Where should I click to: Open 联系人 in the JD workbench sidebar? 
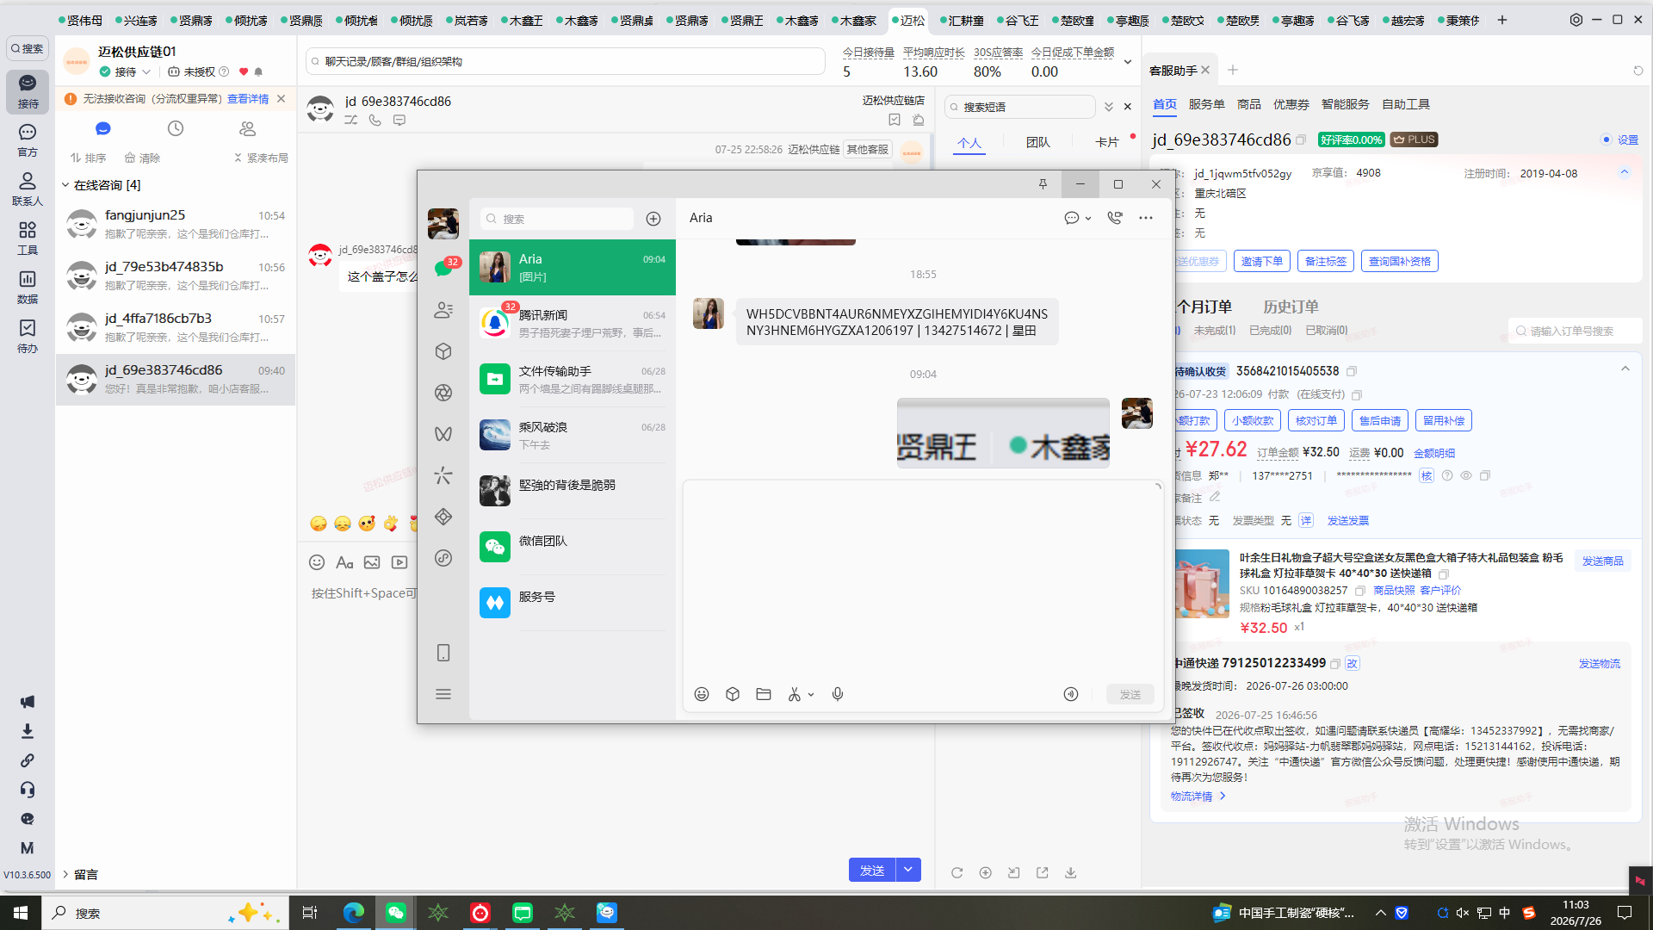pyautogui.click(x=28, y=189)
